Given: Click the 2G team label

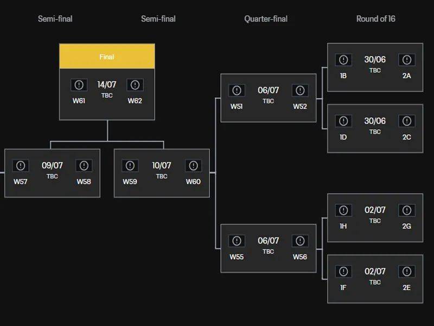Looking at the screenshot, I should pyautogui.click(x=406, y=226).
